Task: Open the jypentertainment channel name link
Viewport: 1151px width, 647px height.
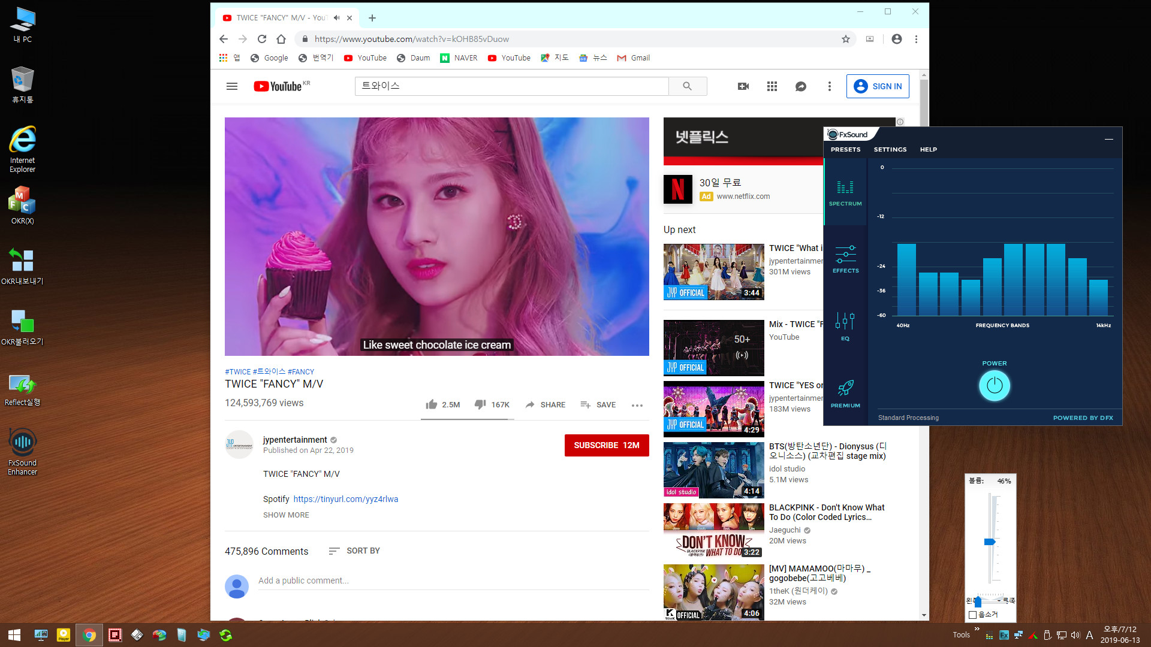Action: (295, 440)
